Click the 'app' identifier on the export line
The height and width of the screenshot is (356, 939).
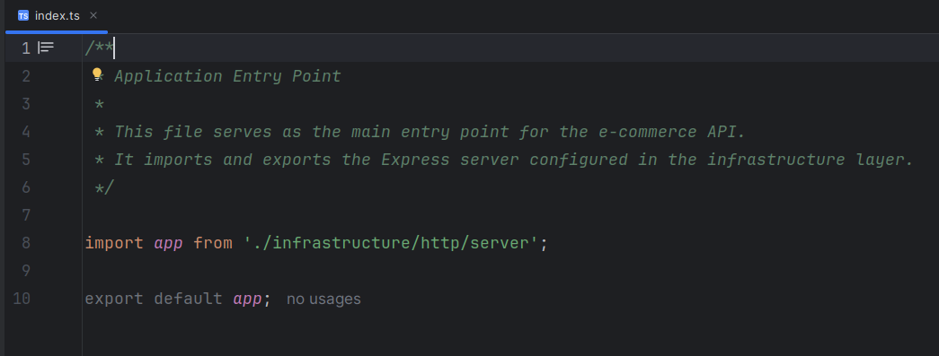click(247, 299)
